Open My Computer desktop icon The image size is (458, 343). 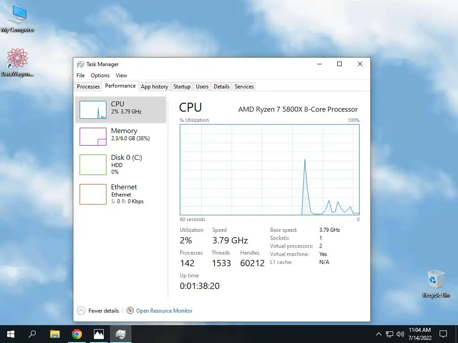point(17,19)
